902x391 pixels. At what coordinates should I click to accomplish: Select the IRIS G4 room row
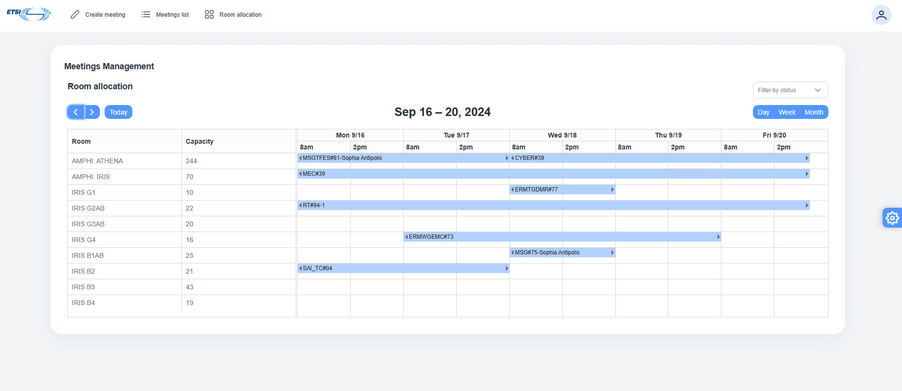point(182,240)
